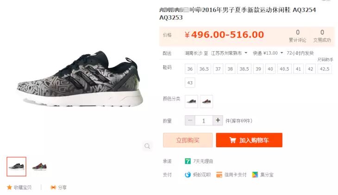The image size is (338, 195).
Task: Select the grey shoe color option
Action: tap(191, 101)
